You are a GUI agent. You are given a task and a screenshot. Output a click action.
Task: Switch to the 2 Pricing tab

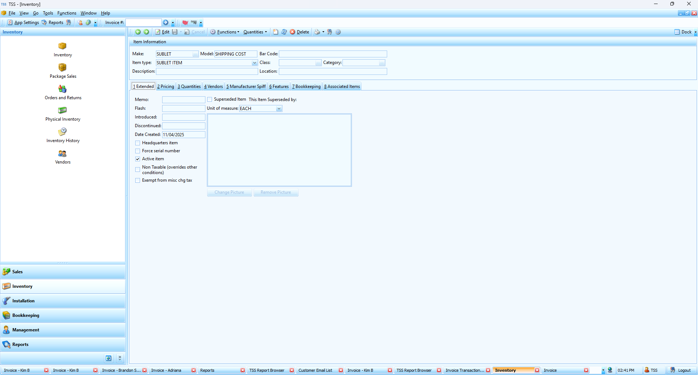(166, 86)
